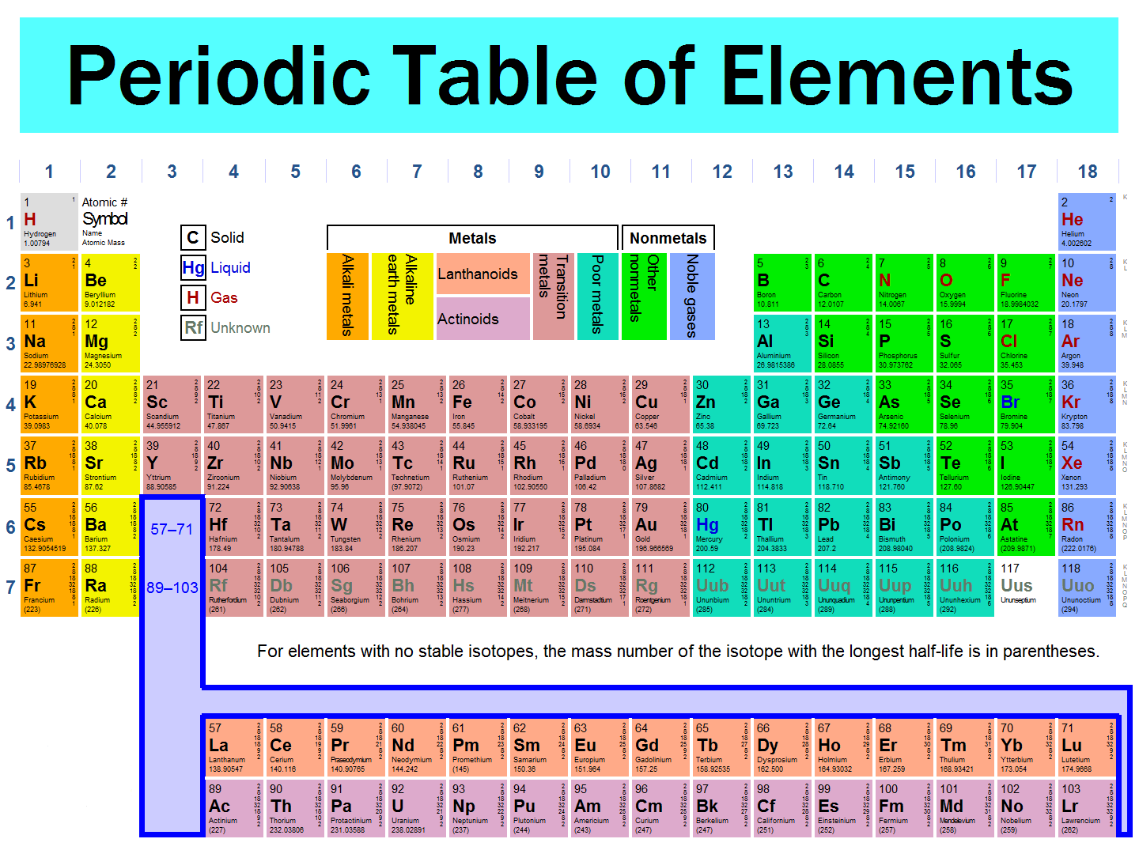Viewport: 1139px width, 854px height.
Task: Select the Lanthanoids legend swatch
Action: click(482, 274)
